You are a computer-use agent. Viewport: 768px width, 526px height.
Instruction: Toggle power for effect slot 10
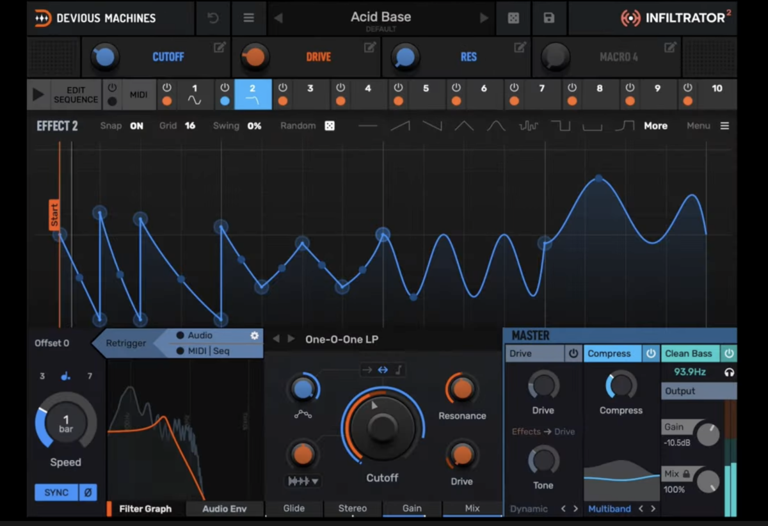[x=687, y=88]
